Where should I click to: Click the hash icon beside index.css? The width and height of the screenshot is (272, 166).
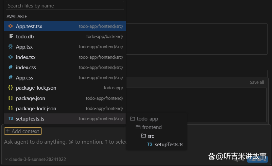click(x=11, y=67)
